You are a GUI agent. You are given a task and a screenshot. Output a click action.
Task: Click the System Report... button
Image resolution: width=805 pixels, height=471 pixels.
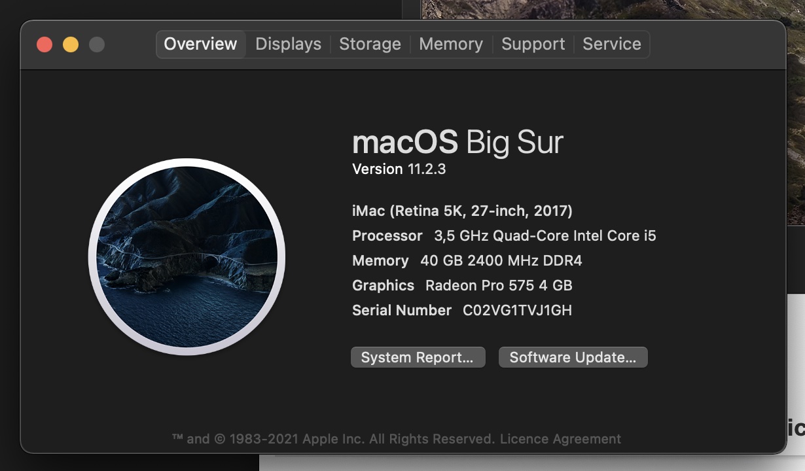[418, 357]
